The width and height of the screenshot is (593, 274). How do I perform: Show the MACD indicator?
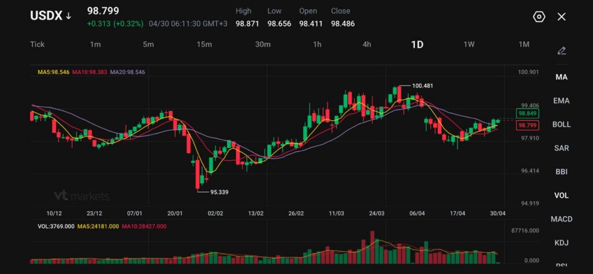click(x=561, y=219)
